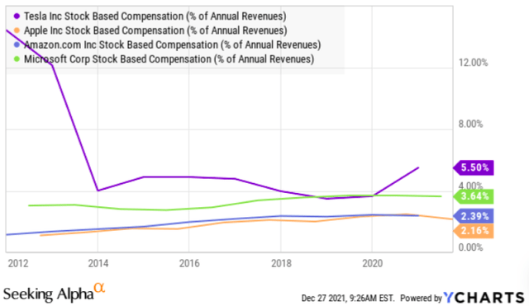The width and height of the screenshot is (529, 306).
Task: Click the 12.00% y-axis label
Action: 473,63
